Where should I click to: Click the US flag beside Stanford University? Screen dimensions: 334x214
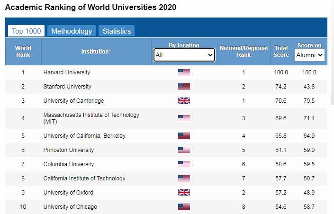[x=184, y=87]
